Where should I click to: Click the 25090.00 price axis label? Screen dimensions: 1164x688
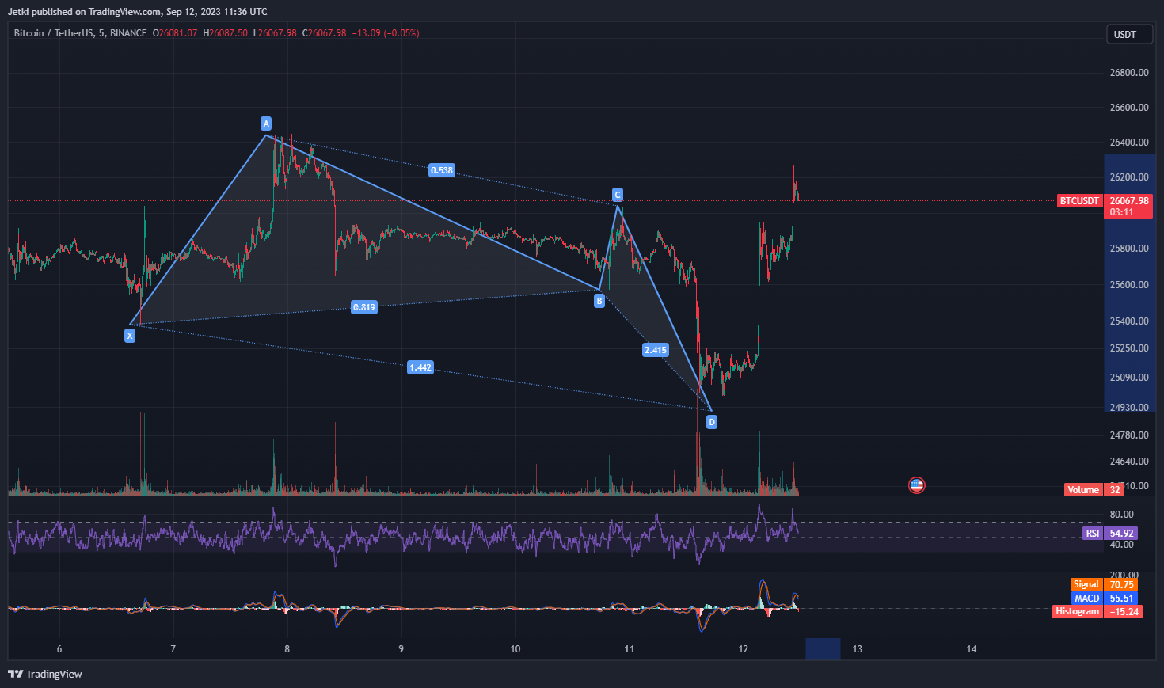pos(1129,378)
